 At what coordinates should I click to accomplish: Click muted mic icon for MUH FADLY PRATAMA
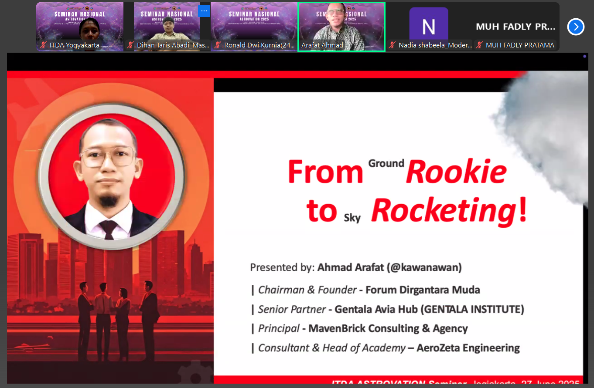pos(480,45)
